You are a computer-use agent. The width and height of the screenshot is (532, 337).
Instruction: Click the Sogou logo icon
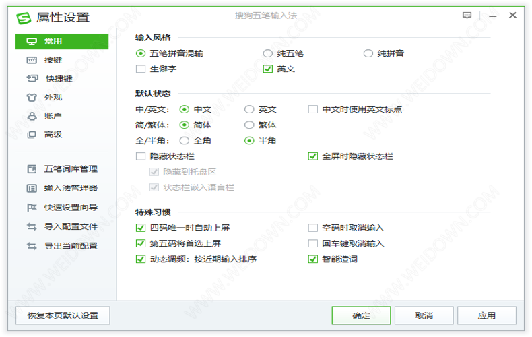(24, 18)
